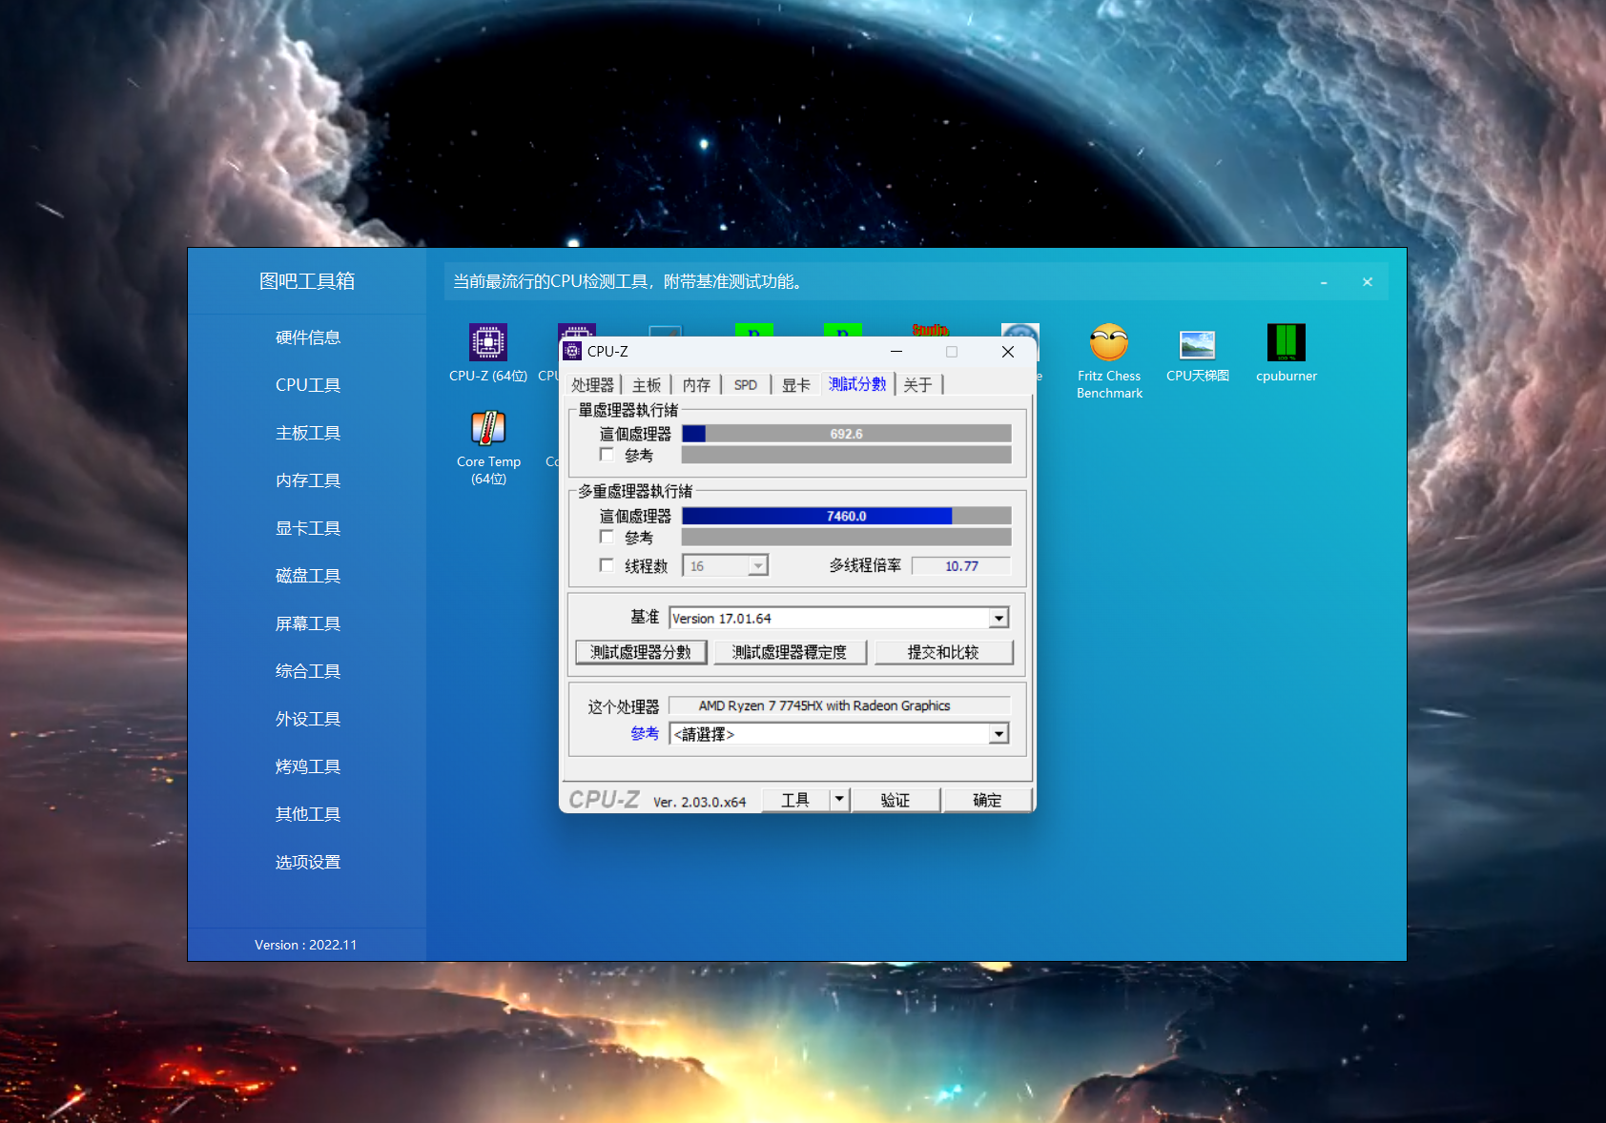This screenshot has height=1123, width=1606.
Task: Open the 參考 <請選擇> processor dropdown
Action: [999, 734]
